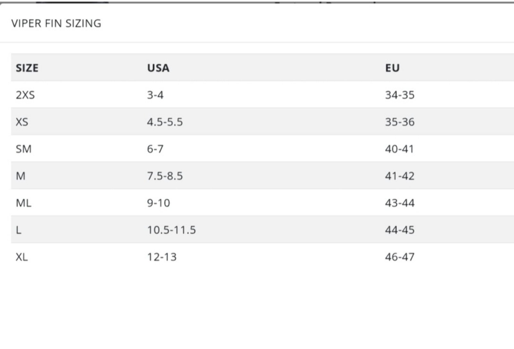The image size is (514, 349).
Task: Click the EU column header
Action: [392, 68]
